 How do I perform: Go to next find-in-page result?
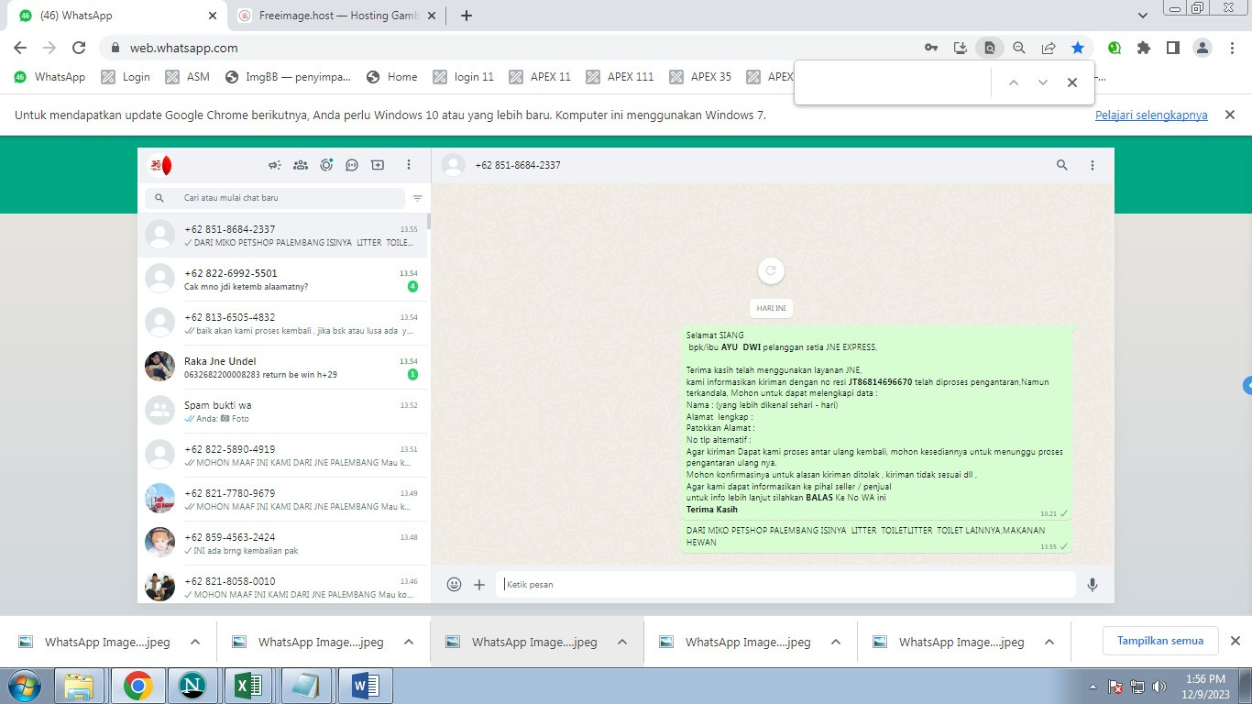(1042, 82)
